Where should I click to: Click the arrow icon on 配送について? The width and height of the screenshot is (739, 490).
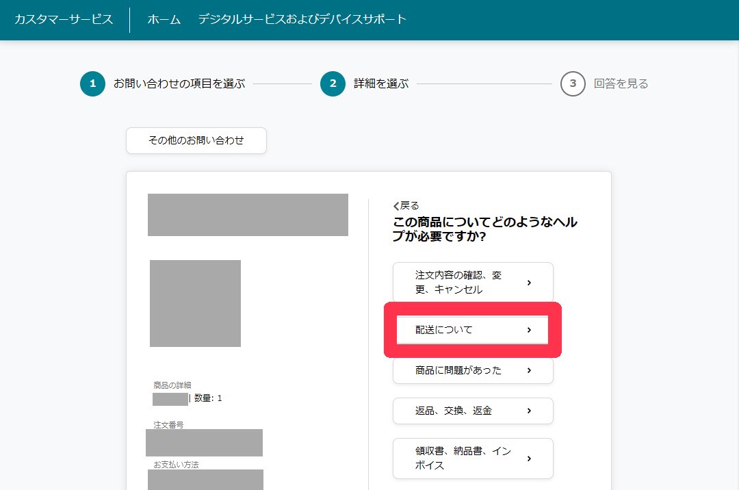[x=529, y=330]
